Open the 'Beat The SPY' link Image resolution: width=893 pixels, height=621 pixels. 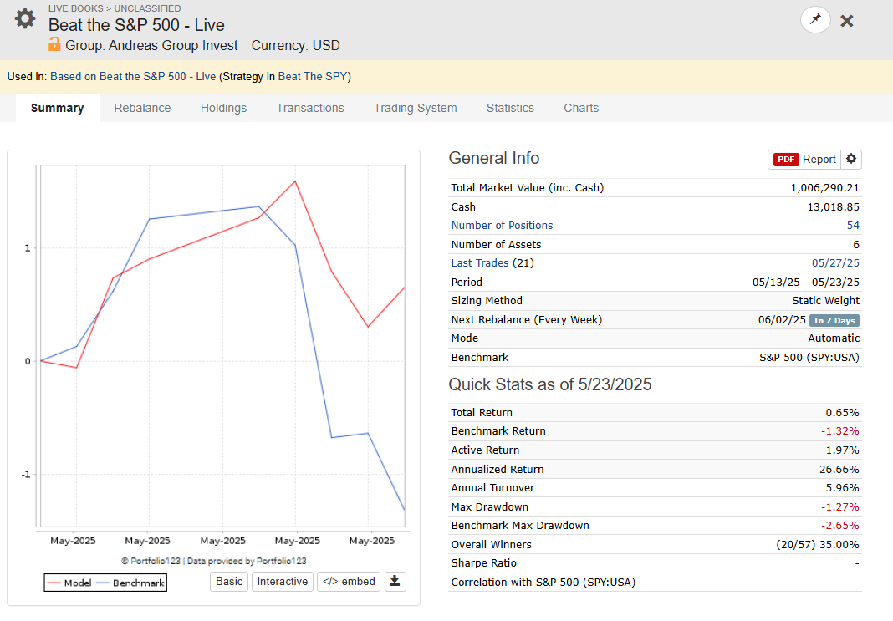pyautogui.click(x=313, y=76)
